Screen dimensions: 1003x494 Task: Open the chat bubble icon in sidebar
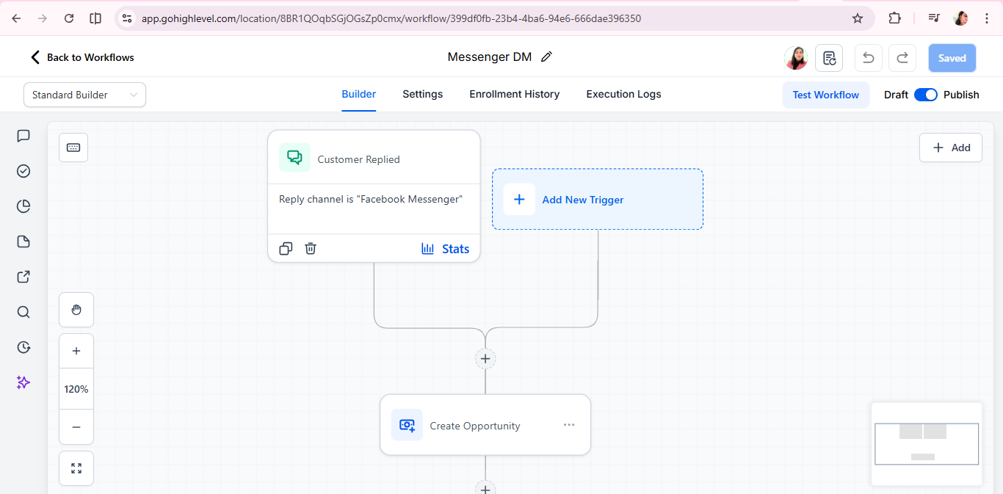pyautogui.click(x=23, y=136)
